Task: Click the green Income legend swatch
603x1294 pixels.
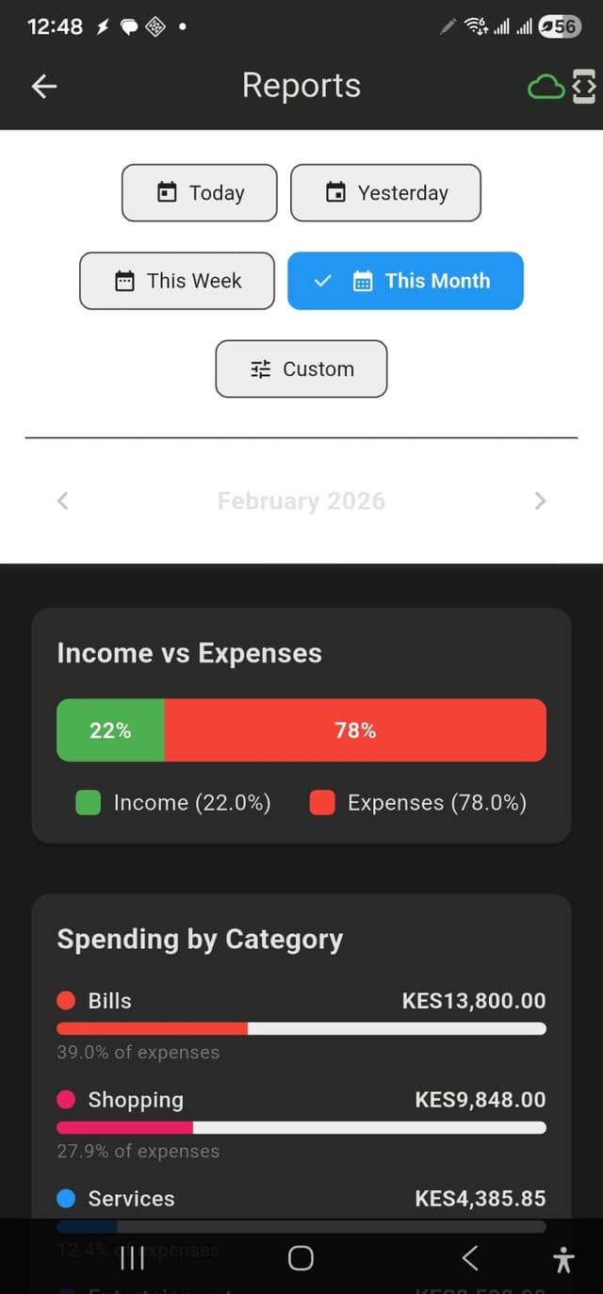Action: coord(88,802)
